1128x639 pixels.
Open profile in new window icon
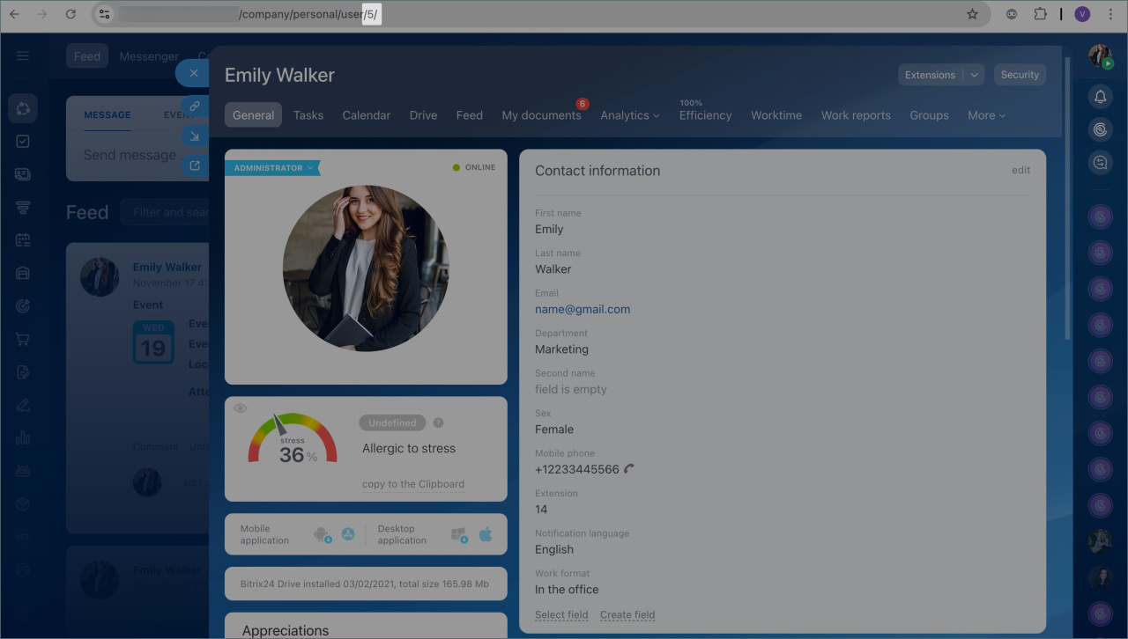195,165
